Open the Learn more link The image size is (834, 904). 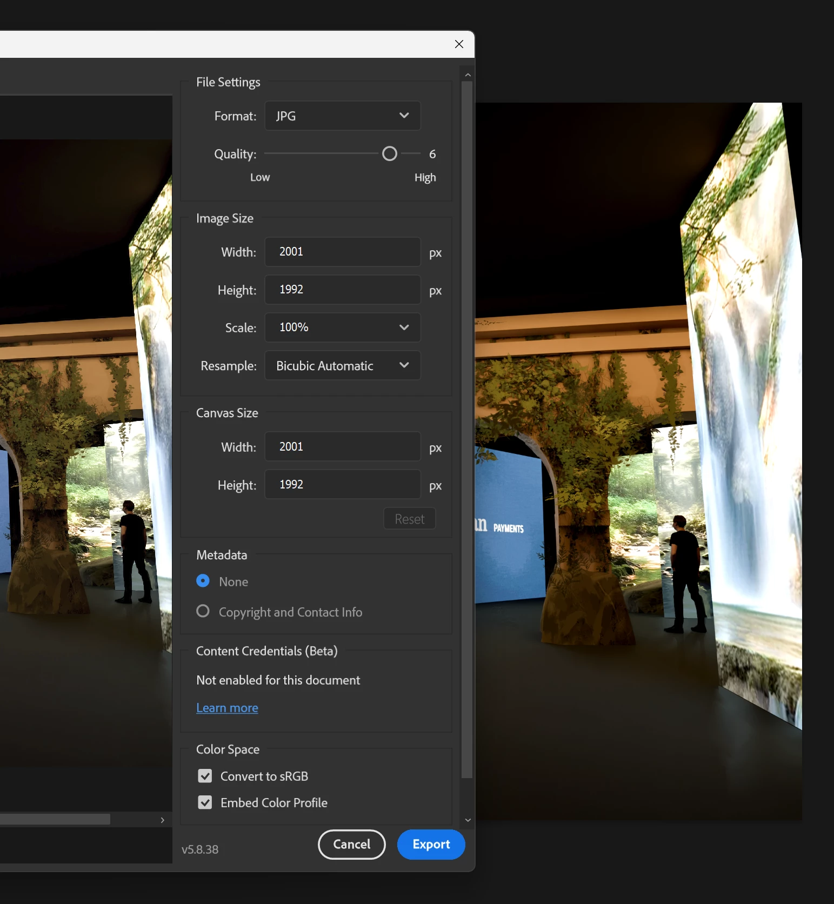[227, 708]
